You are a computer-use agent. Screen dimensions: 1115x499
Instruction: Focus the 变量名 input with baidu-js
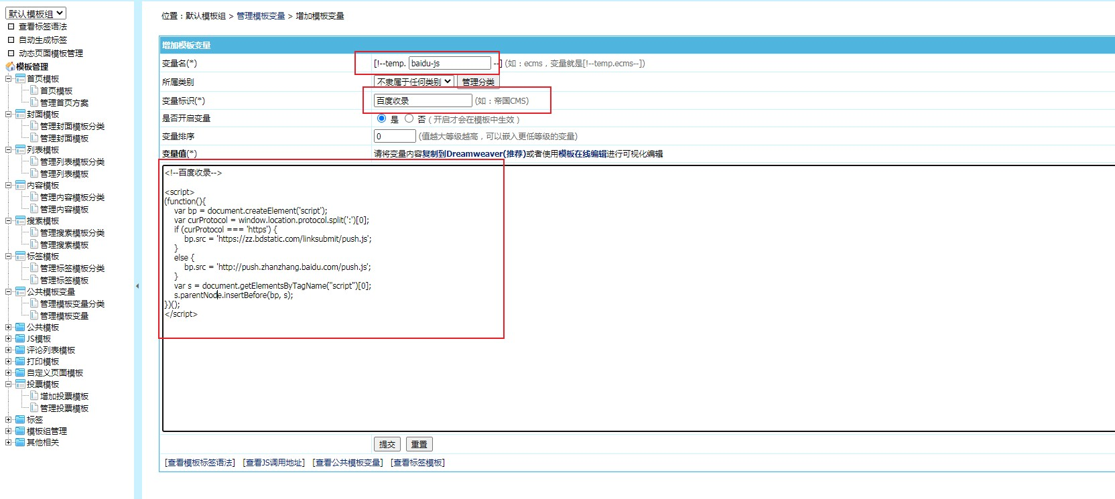pos(450,63)
